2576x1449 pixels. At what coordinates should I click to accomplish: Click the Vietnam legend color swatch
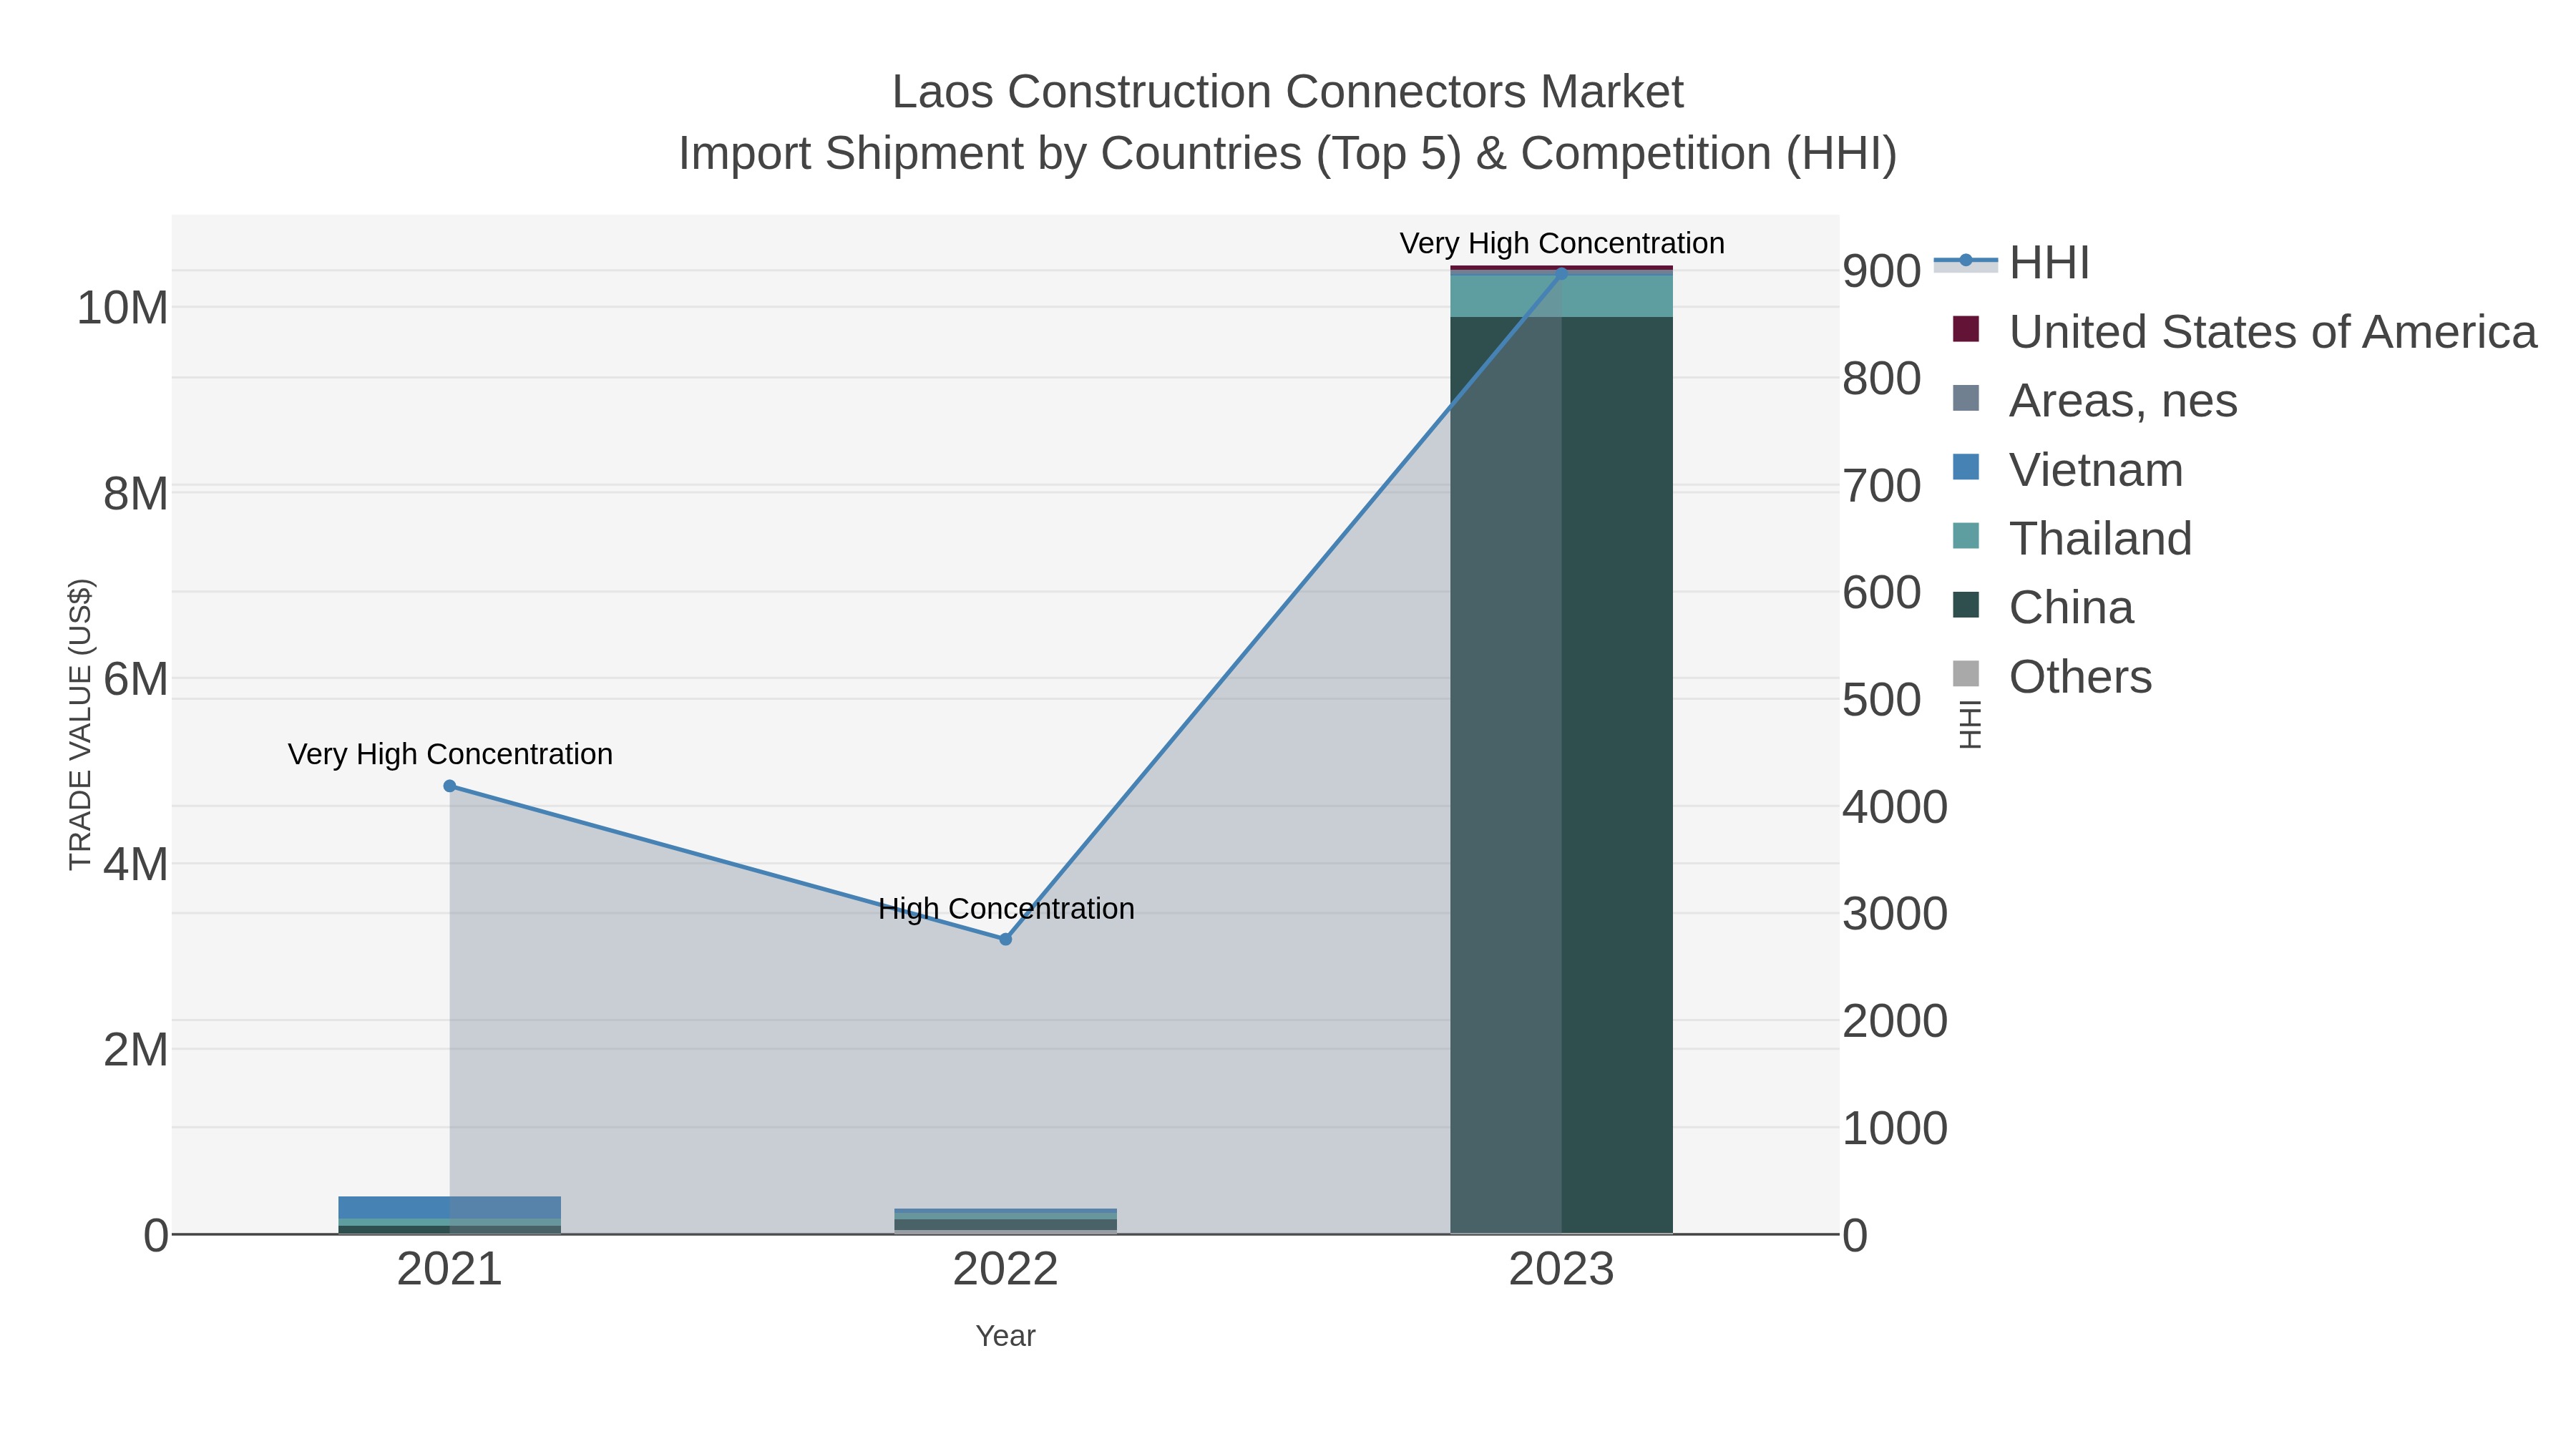pyautogui.click(x=1966, y=468)
